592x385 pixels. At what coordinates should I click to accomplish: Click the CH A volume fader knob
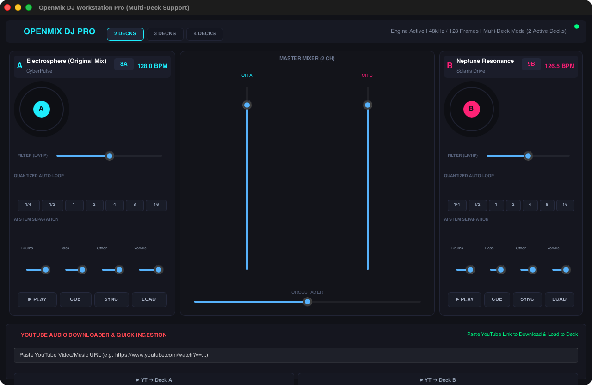pyautogui.click(x=247, y=105)
